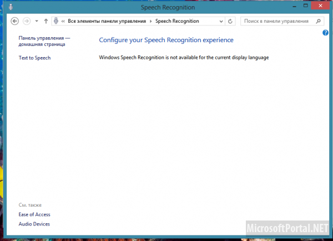Select the Speech Recognition breadcrumb item

tap(177, 21)
